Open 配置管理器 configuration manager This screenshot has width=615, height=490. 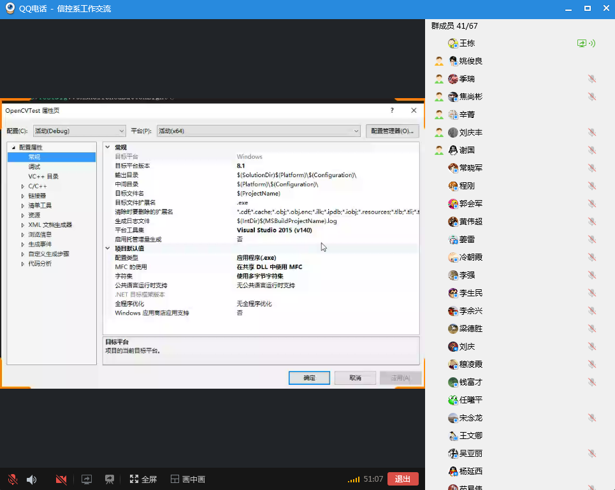392,131
